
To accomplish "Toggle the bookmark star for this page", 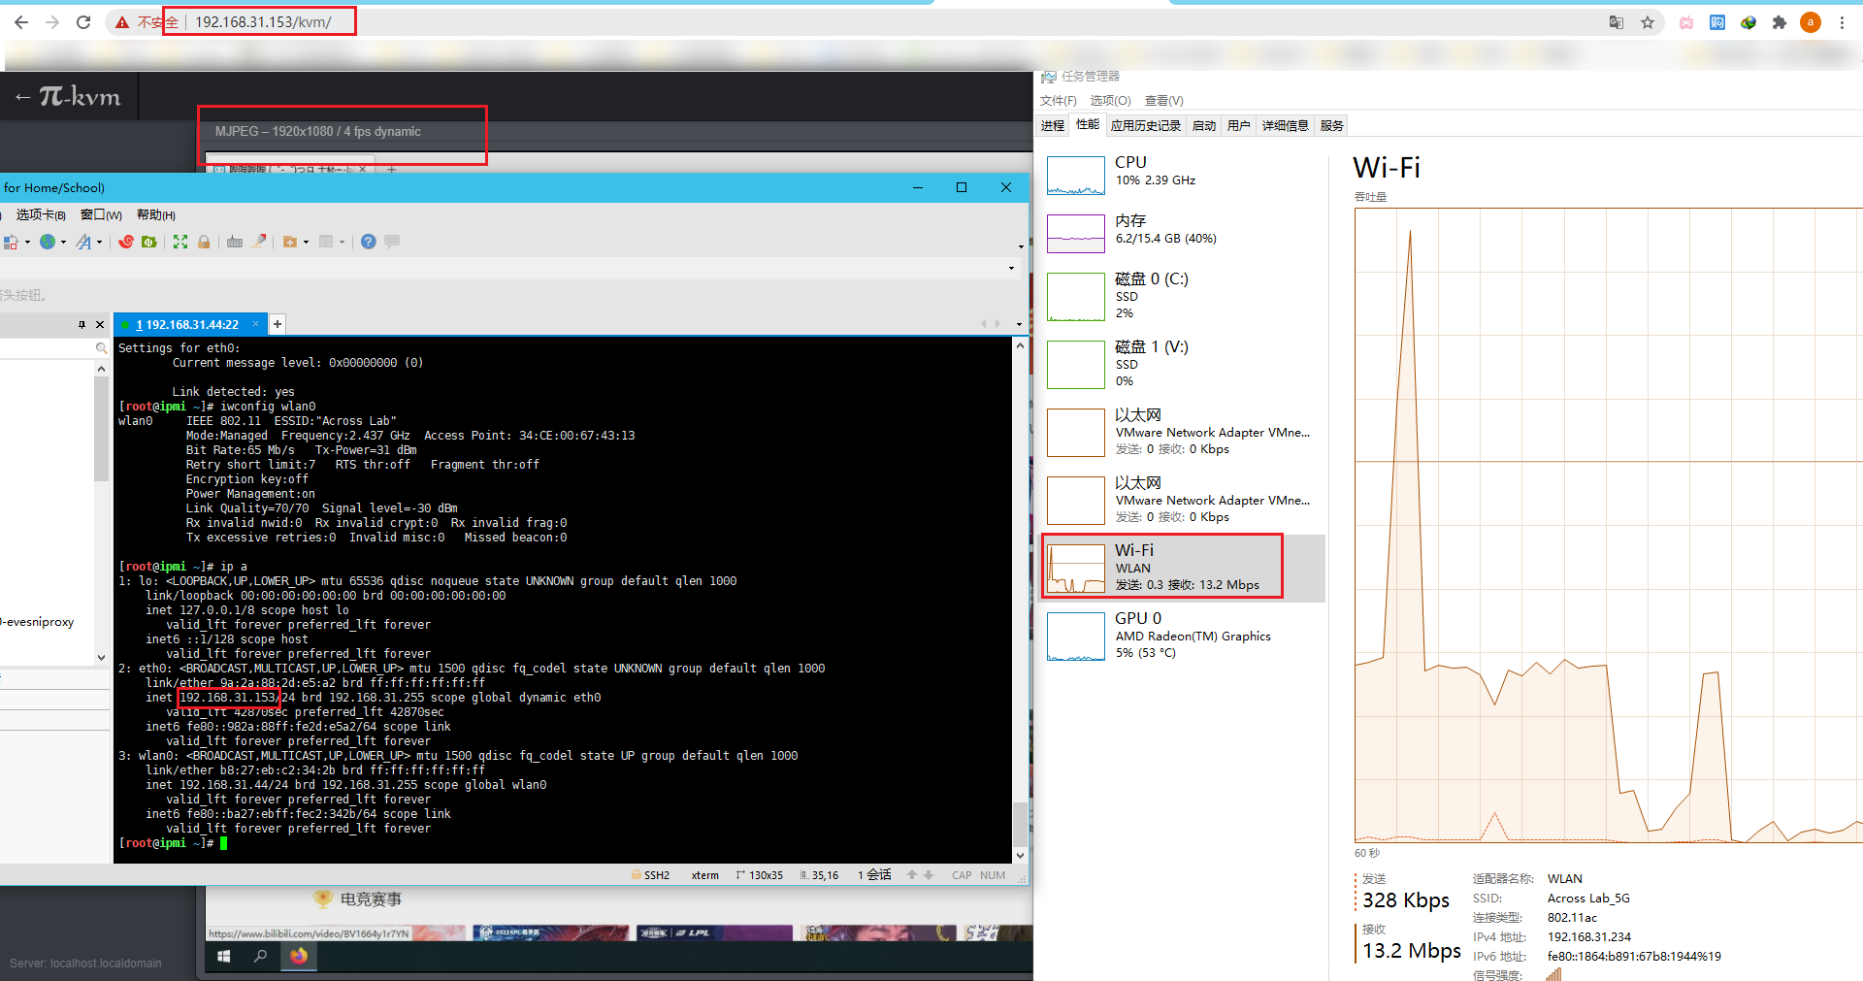I will click(x=1648, y=22).
